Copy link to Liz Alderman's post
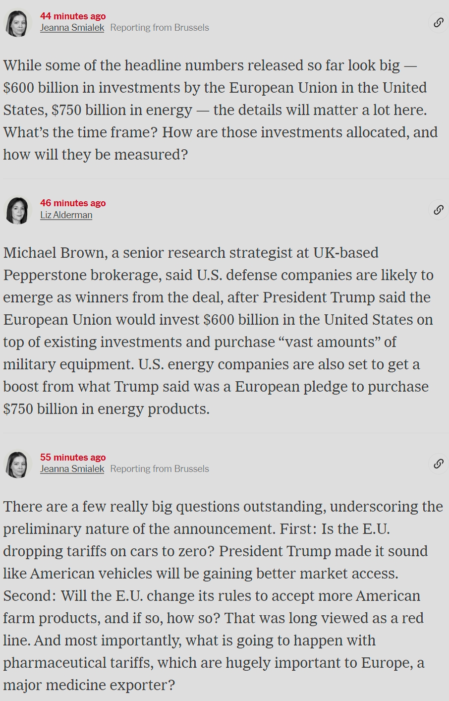Viewport: 449px width, 701px height. 438,210
